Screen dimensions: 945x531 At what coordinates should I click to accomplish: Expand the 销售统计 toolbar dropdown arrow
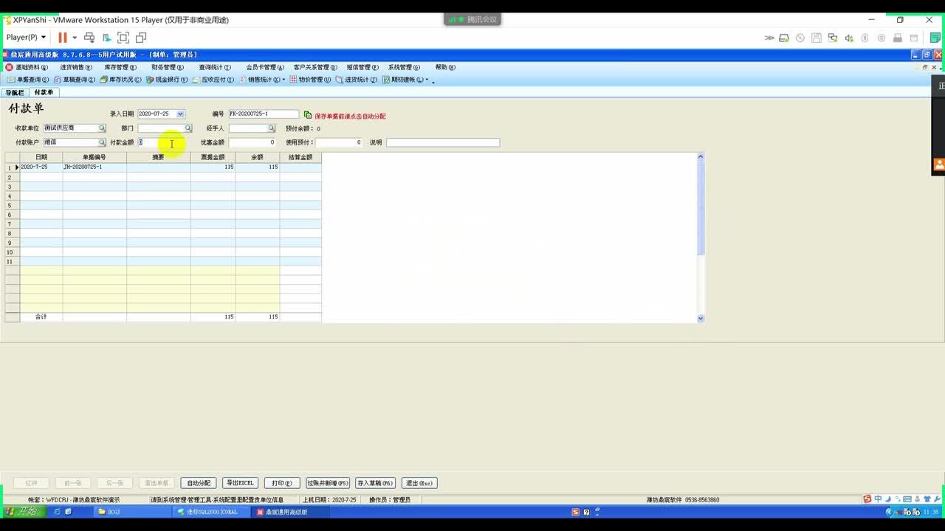pos(283,80)
